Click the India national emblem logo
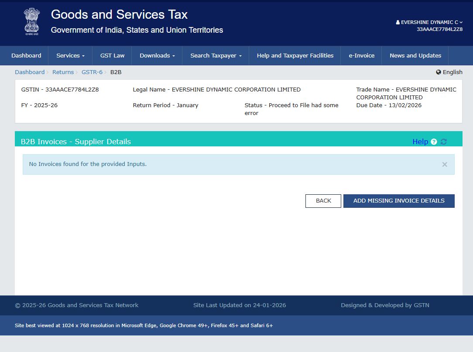This screenshot has height=352, width=473. pos(32,22)
